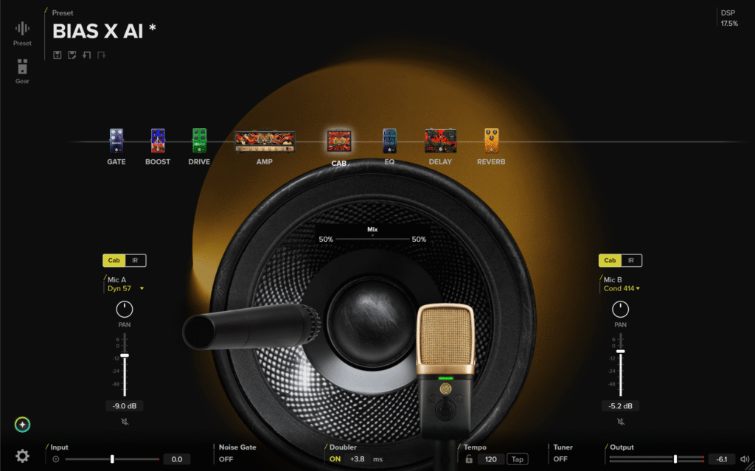Click the save preset icon
Viewport: 755px width, 471px height.
pos(58,55)
